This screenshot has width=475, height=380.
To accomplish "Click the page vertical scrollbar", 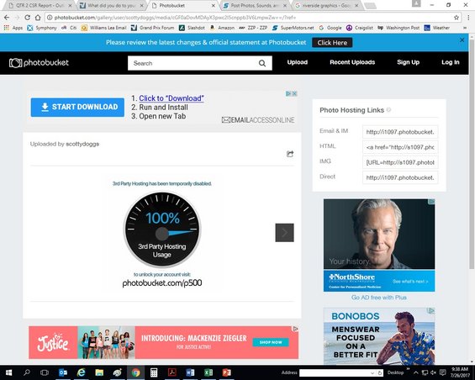I will [x=472, y=155].
